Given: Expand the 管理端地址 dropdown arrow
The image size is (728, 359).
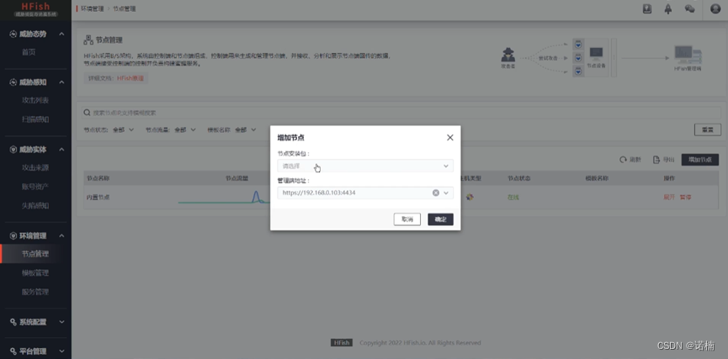Looking at the screenshot, I should [x=446, y=193].
